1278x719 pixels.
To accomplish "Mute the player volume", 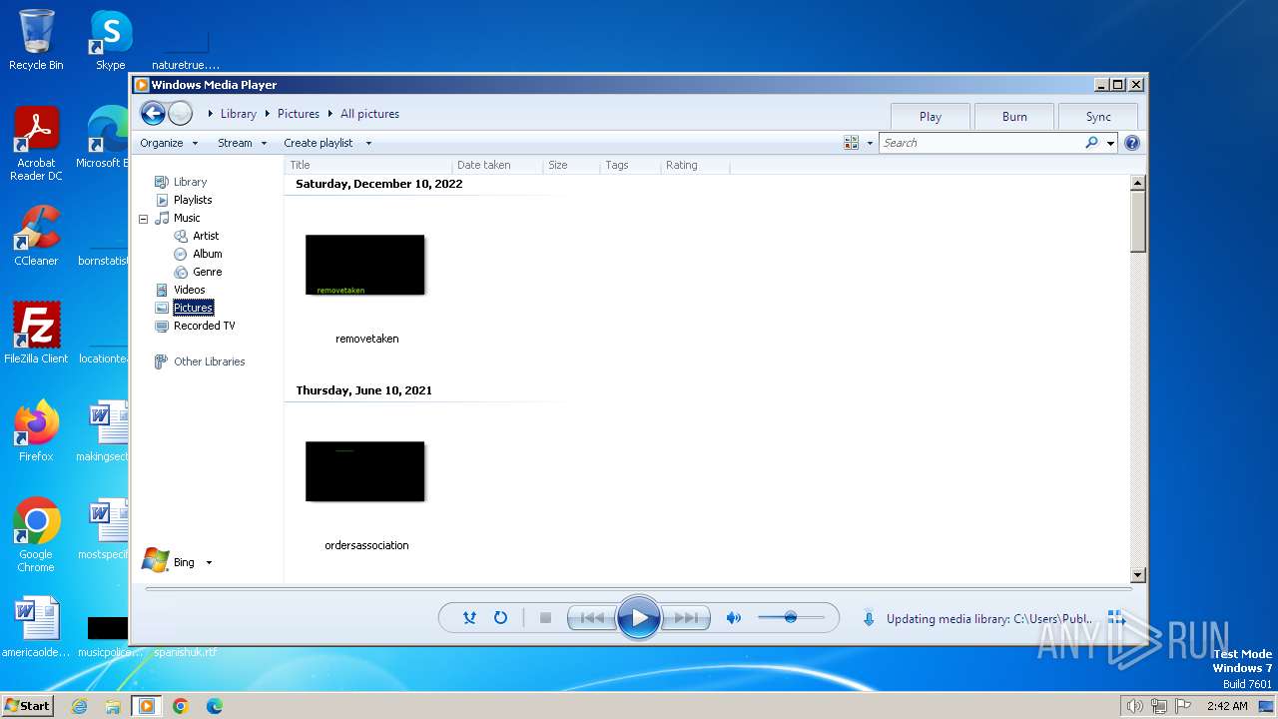I will point(734,618).
